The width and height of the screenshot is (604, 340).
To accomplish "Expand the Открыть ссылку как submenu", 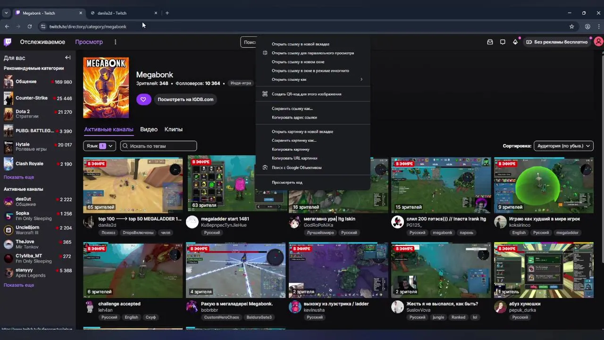I will point(313,79).
